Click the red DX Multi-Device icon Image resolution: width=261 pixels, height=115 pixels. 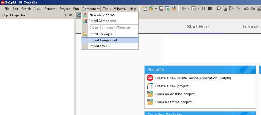tap(150, 78)
